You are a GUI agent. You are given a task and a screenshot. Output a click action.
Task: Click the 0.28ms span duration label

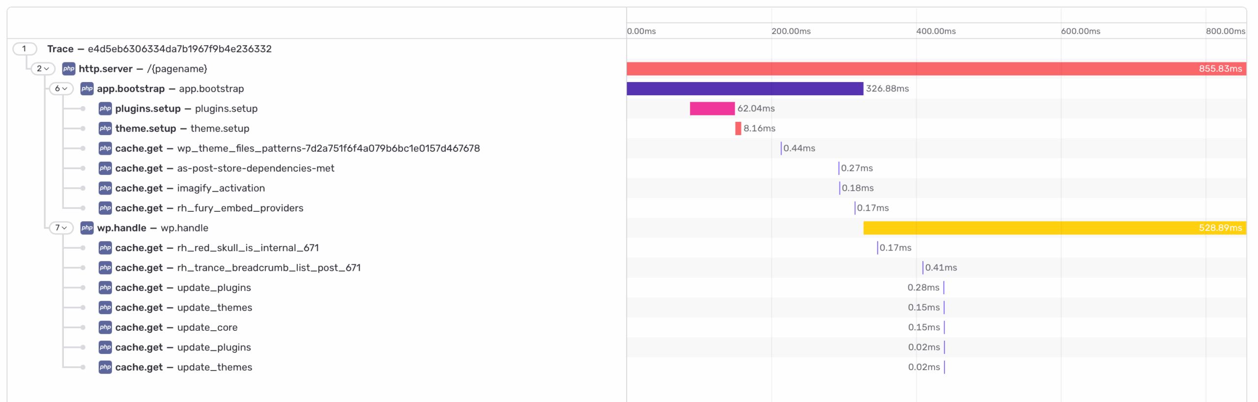point(923,287)
